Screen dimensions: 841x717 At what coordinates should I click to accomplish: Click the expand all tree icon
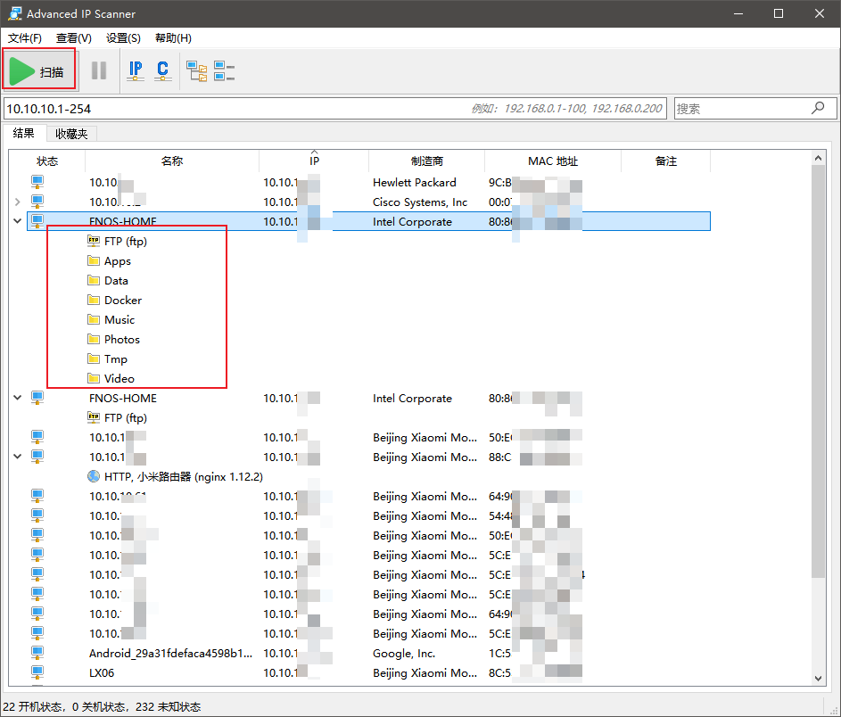197,70
